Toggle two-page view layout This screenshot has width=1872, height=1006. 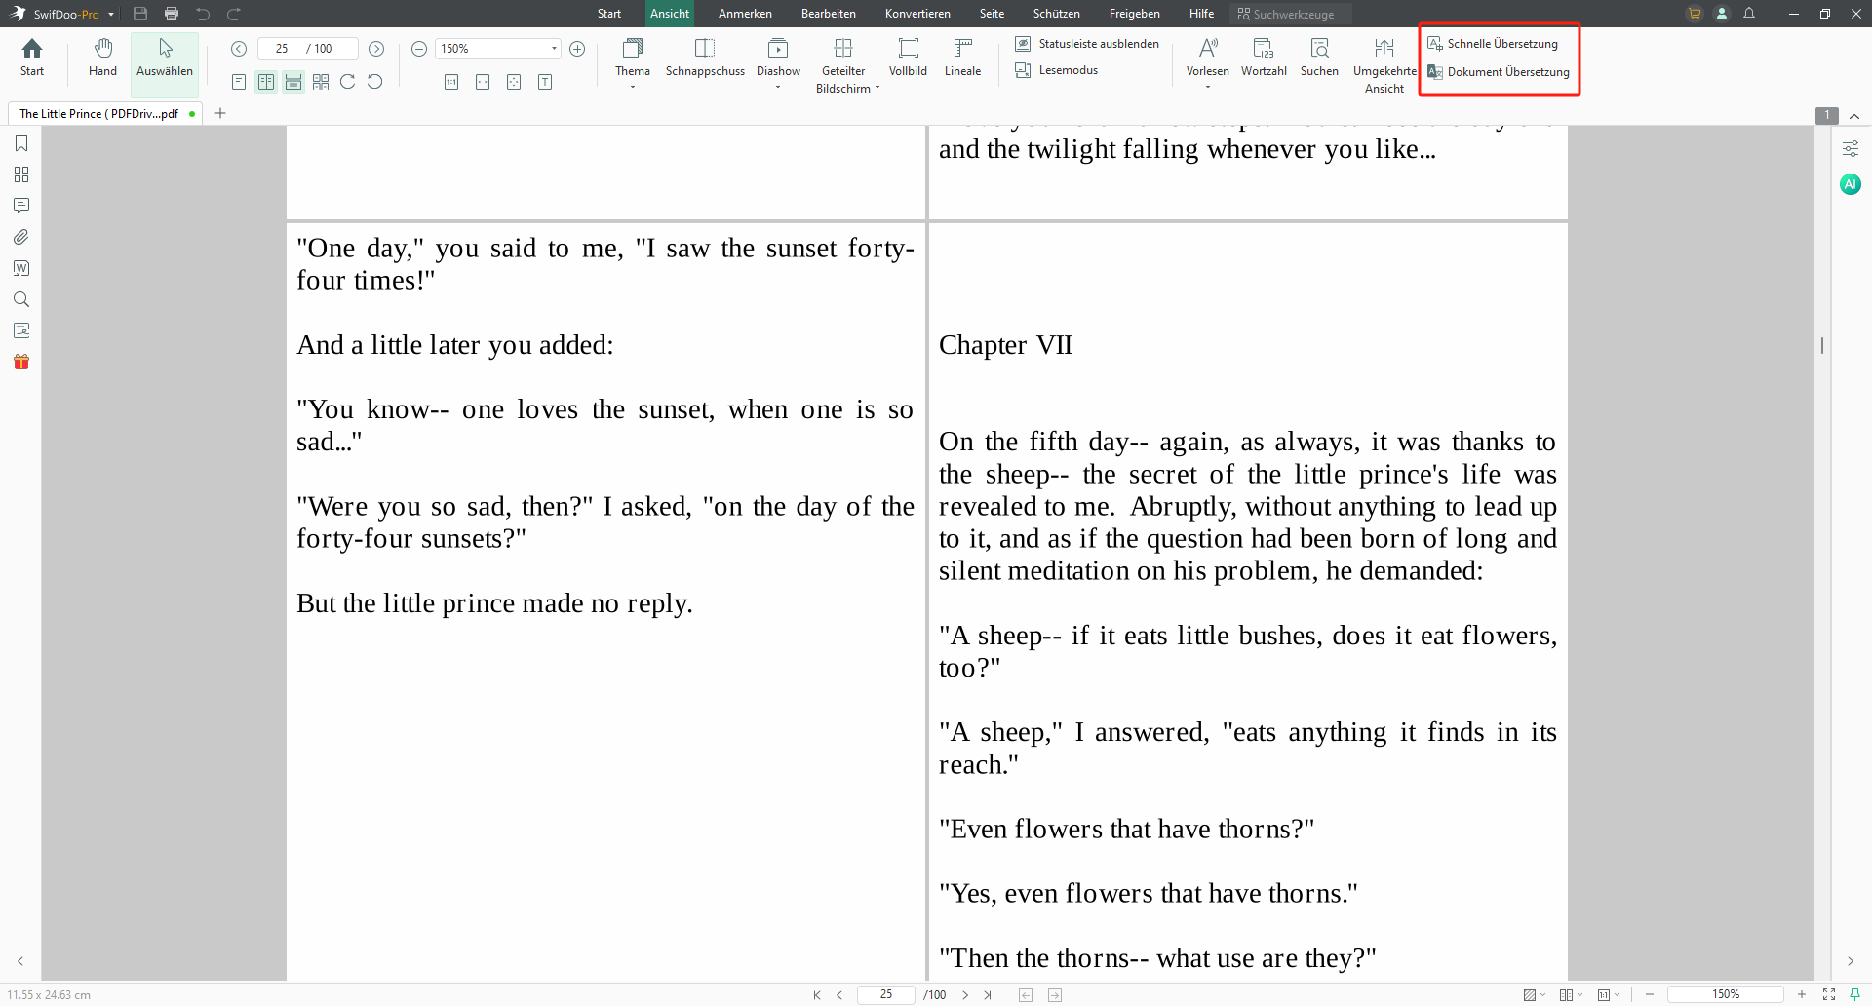coord(266,82)
